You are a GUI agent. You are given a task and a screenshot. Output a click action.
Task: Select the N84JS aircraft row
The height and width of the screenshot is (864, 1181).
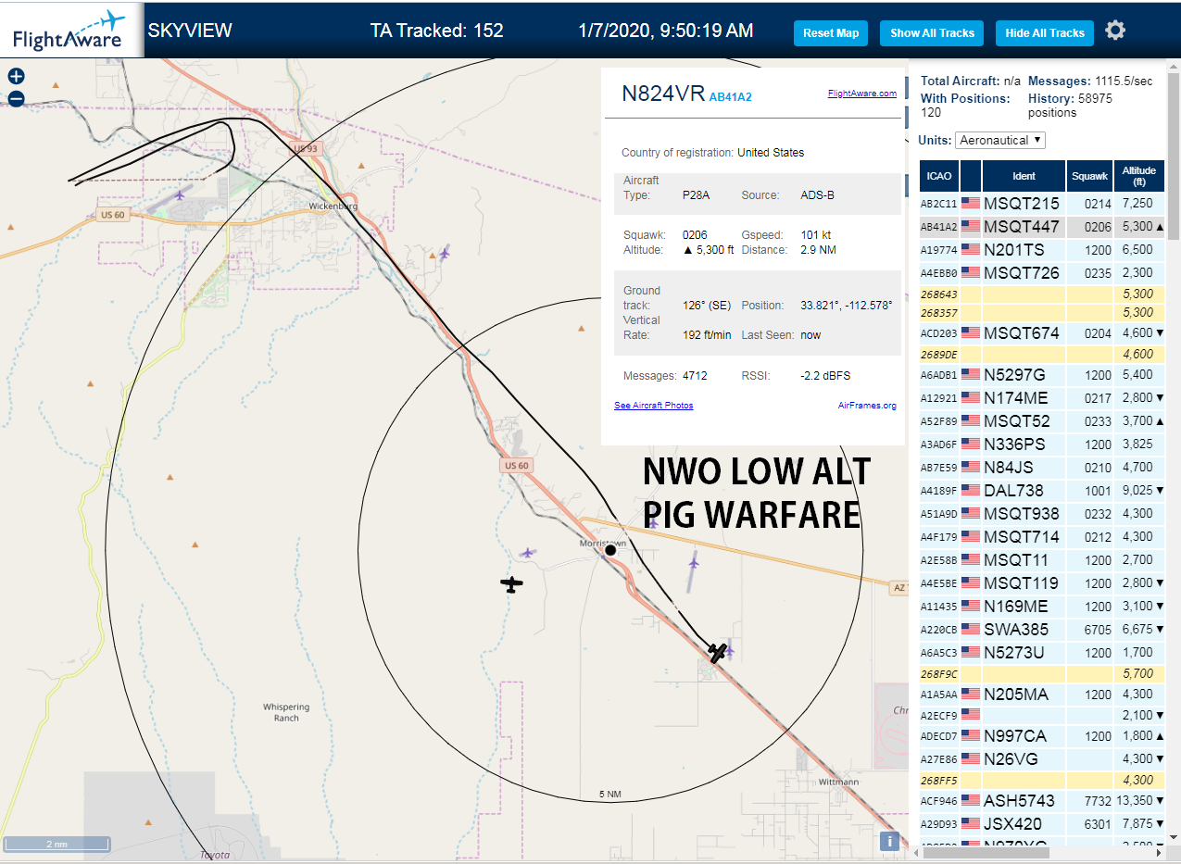click(1042, 467)
